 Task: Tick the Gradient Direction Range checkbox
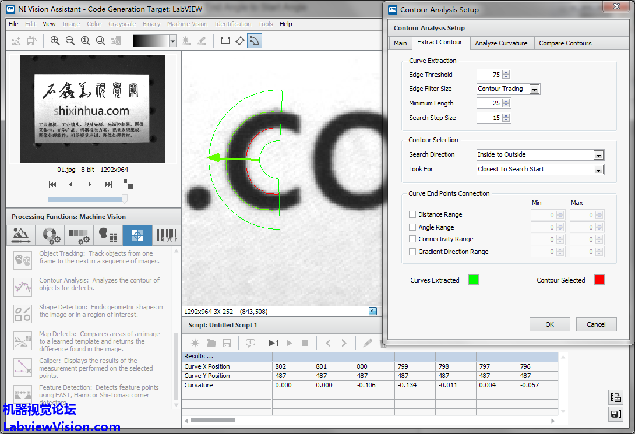(x=412, y=252)
